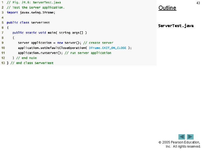This screenshot has height=151, width=202.
Task: Select the '// Fig. 24.6: ServerTest.java' comment line
Action: (x=34, y=3)
